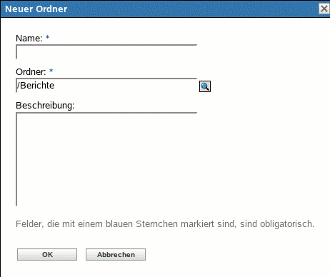Close the Neuer Ordner dialog with X
Viewport: 330px width, 277px height.
[324, 9]
